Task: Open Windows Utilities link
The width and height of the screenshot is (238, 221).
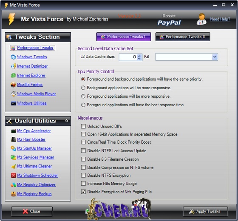Action: pos(32,103)
